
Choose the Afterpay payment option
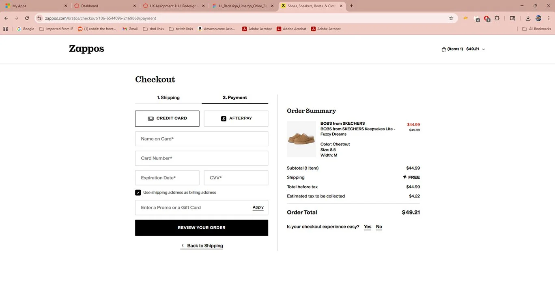click(x=236, y=119)
